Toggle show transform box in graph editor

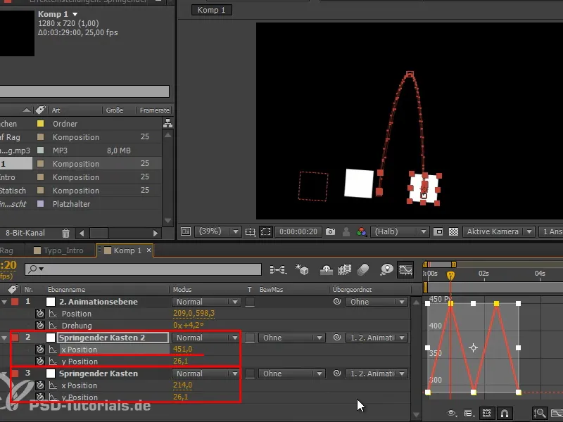tap(486, 414)
